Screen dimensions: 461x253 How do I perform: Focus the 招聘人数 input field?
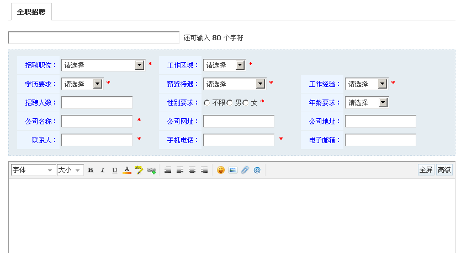point(97,102)
